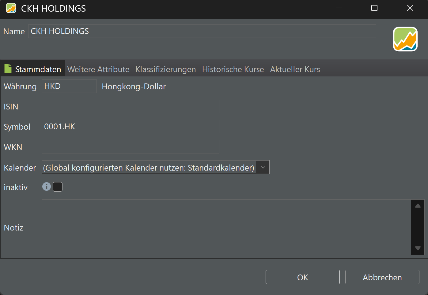
Task: Click the Währung field showing HKD
Action: pos(69,86)
